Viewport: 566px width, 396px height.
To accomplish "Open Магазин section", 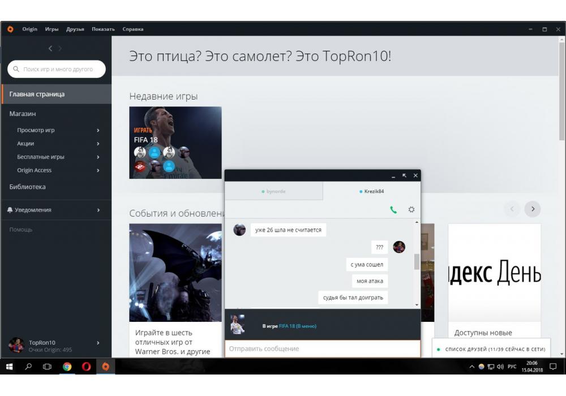I will (23, 114).
